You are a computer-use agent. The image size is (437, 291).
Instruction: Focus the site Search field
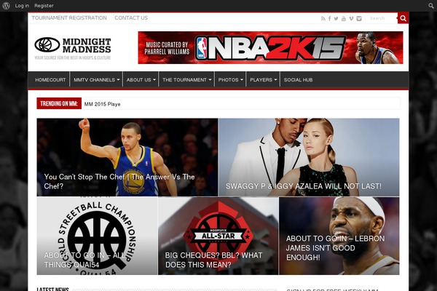tap(381, 18)
